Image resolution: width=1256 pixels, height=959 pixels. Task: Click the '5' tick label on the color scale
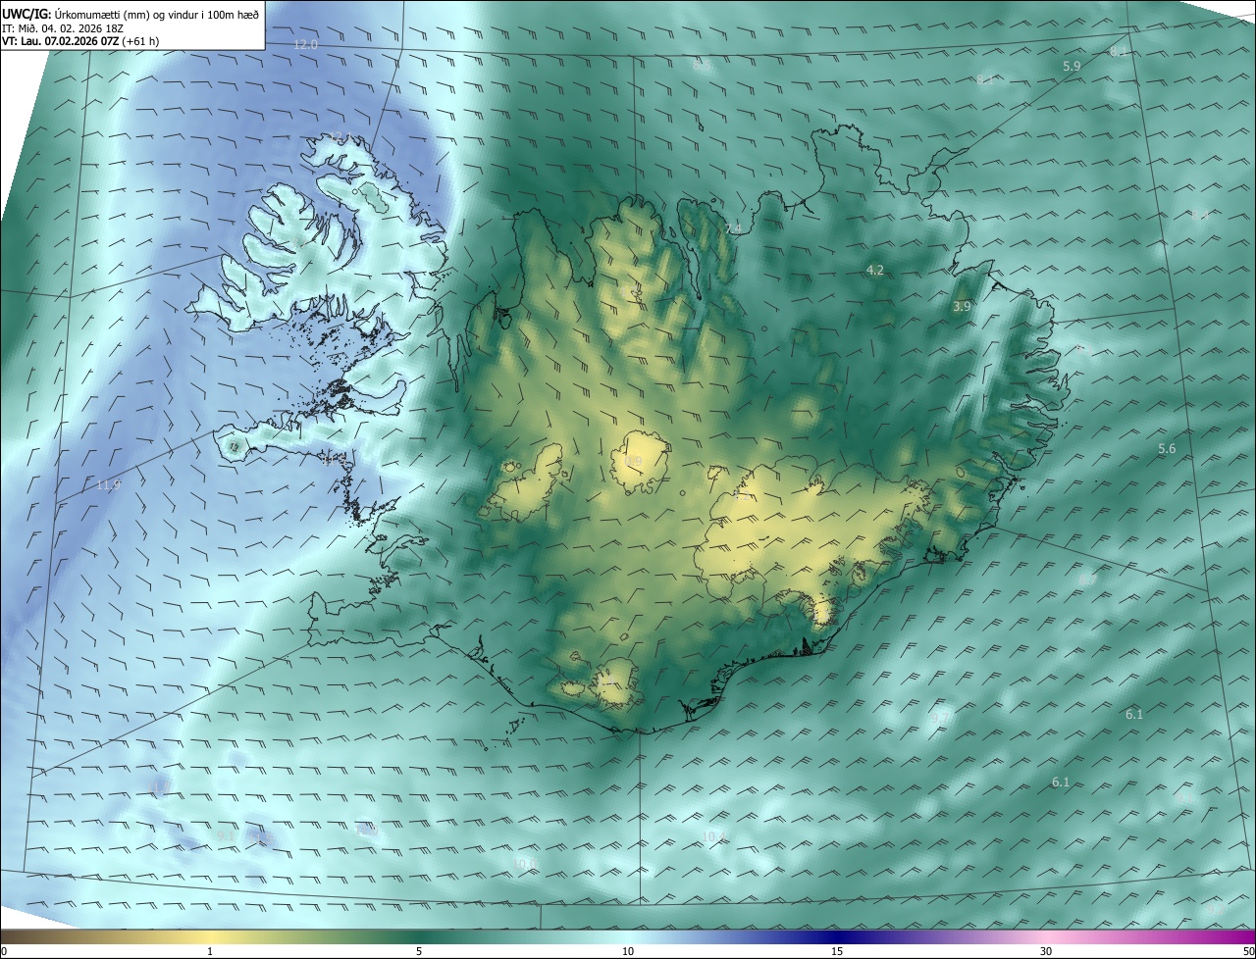tap(419, 951)
